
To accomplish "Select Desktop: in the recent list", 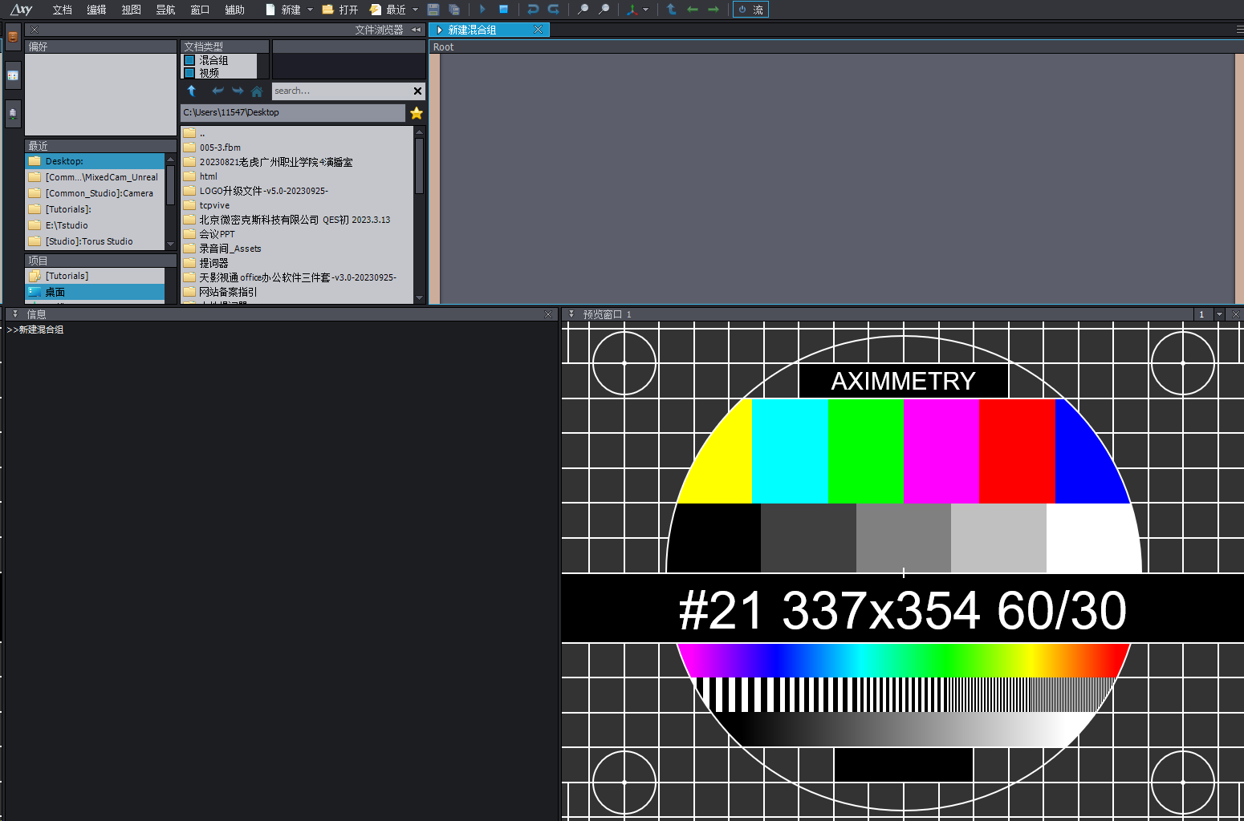I will coord(95,161).
